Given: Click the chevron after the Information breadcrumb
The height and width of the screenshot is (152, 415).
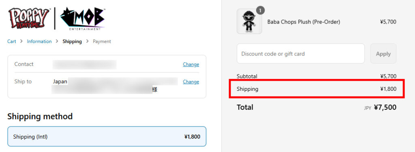Looking at the screenshot, I should click(x=57, y=41).
